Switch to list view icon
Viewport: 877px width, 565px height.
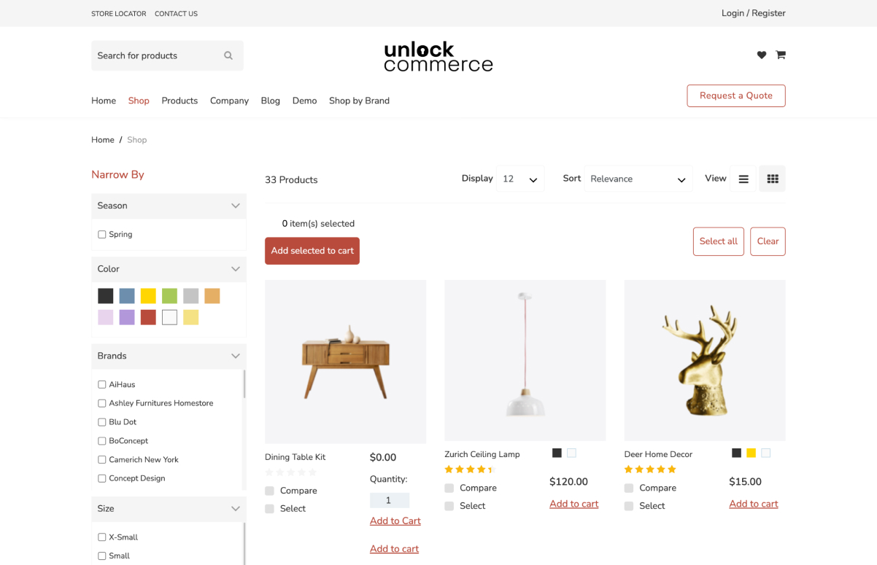click(x=743, y=179)
